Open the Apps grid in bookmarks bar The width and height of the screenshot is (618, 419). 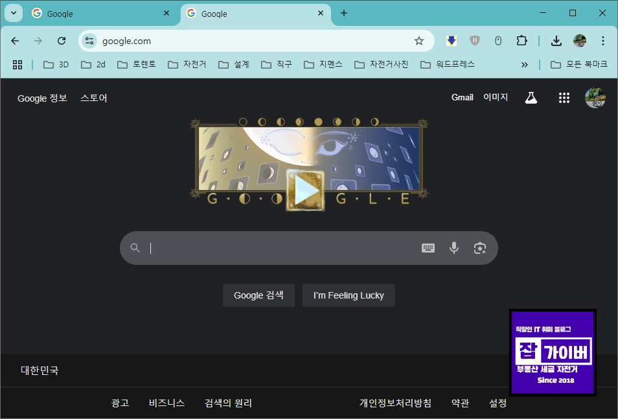(17, 64)
